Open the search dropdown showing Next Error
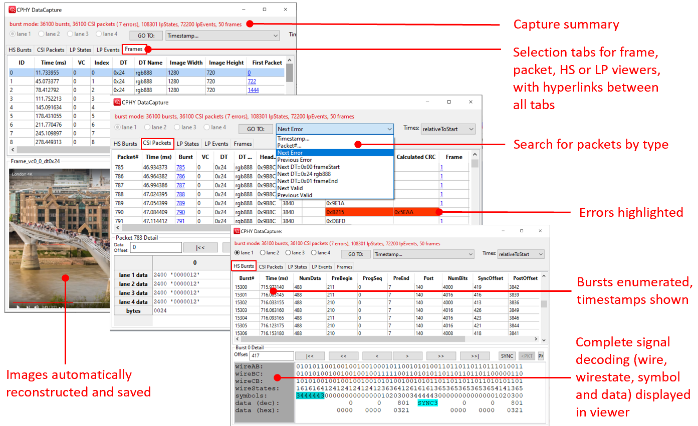 pyautogui.click(x=335, y=129)
